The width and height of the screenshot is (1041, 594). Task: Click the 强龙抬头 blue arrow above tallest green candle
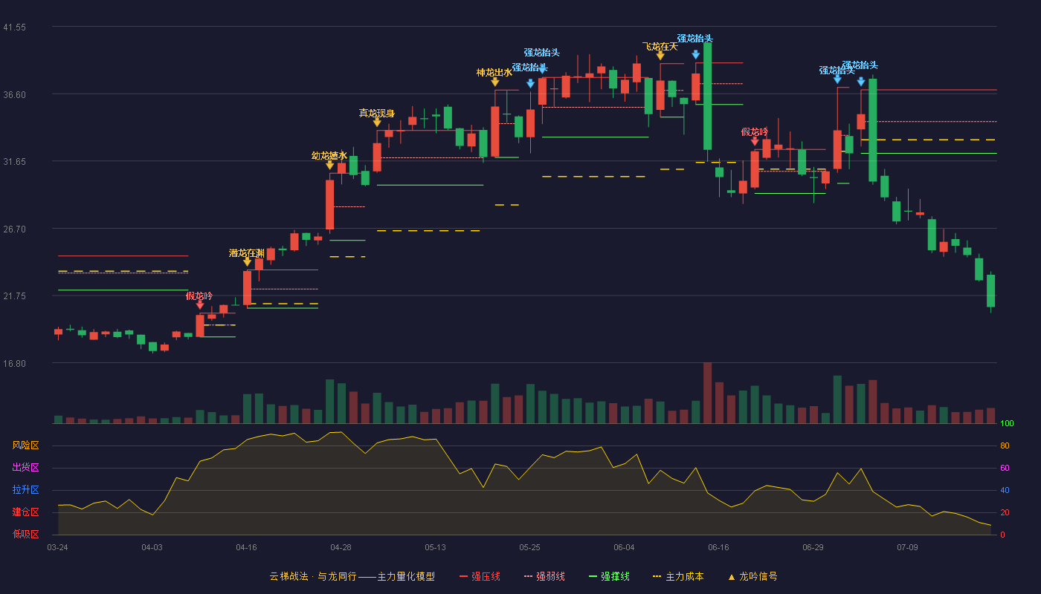coord(695,54)
